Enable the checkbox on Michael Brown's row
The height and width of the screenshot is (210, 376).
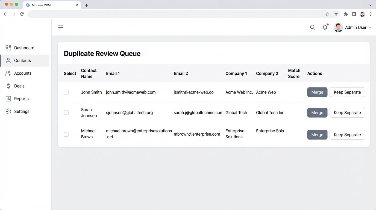point(66,134)
